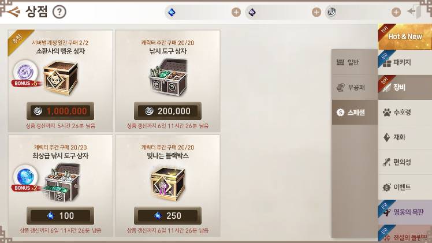Open the 일반 sub-tab
432x243 pixels.
coord(355,62)
